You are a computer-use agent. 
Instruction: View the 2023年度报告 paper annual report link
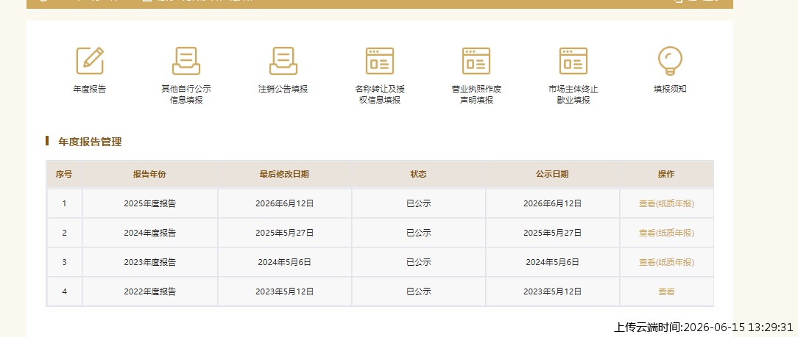[666, 262]
